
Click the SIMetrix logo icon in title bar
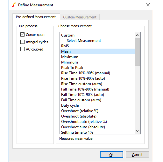tap(14, 5)
